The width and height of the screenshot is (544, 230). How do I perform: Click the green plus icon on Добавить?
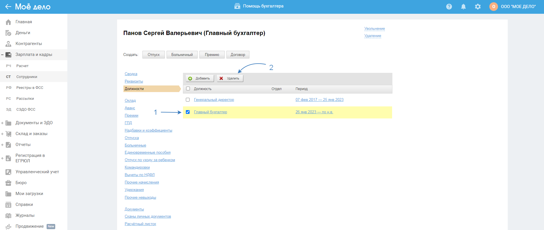pos(190,79)
